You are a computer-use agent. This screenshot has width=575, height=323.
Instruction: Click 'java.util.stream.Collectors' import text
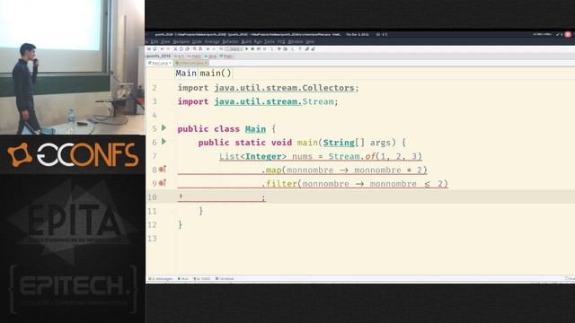(284, 88)
